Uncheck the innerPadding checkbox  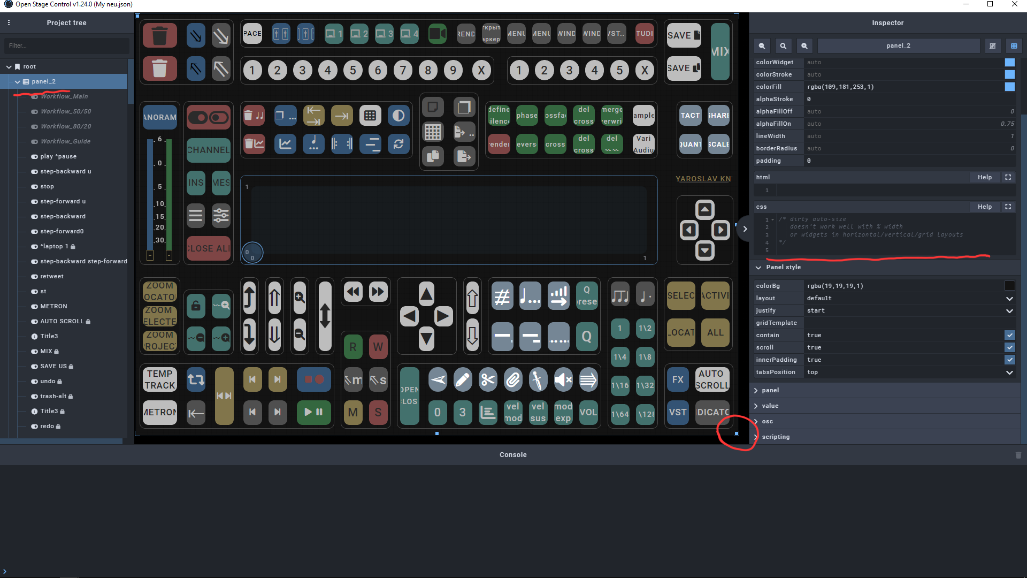(x=1009, y=360)
